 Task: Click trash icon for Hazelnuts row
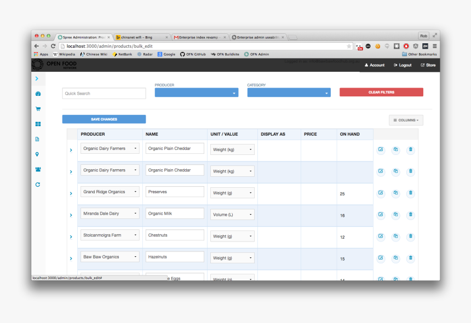411,258
